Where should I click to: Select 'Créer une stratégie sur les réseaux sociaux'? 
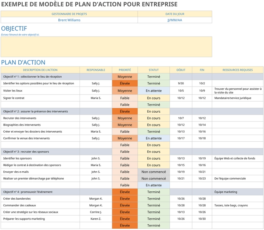40,212
